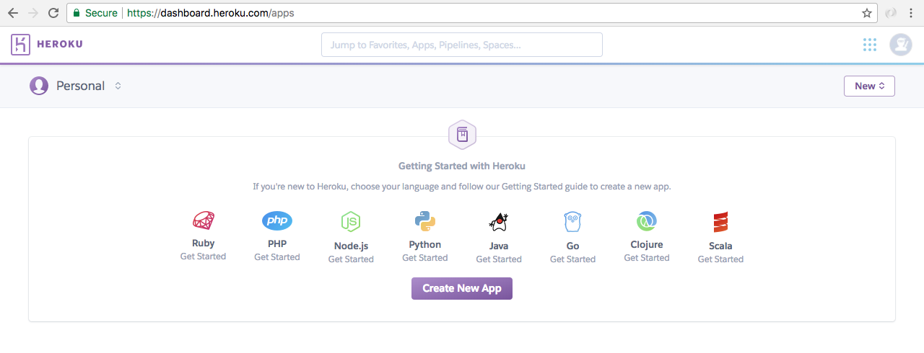Click the PHP logo icon
The height and width of the screenshot is (353, 924).
click(277, 221)
